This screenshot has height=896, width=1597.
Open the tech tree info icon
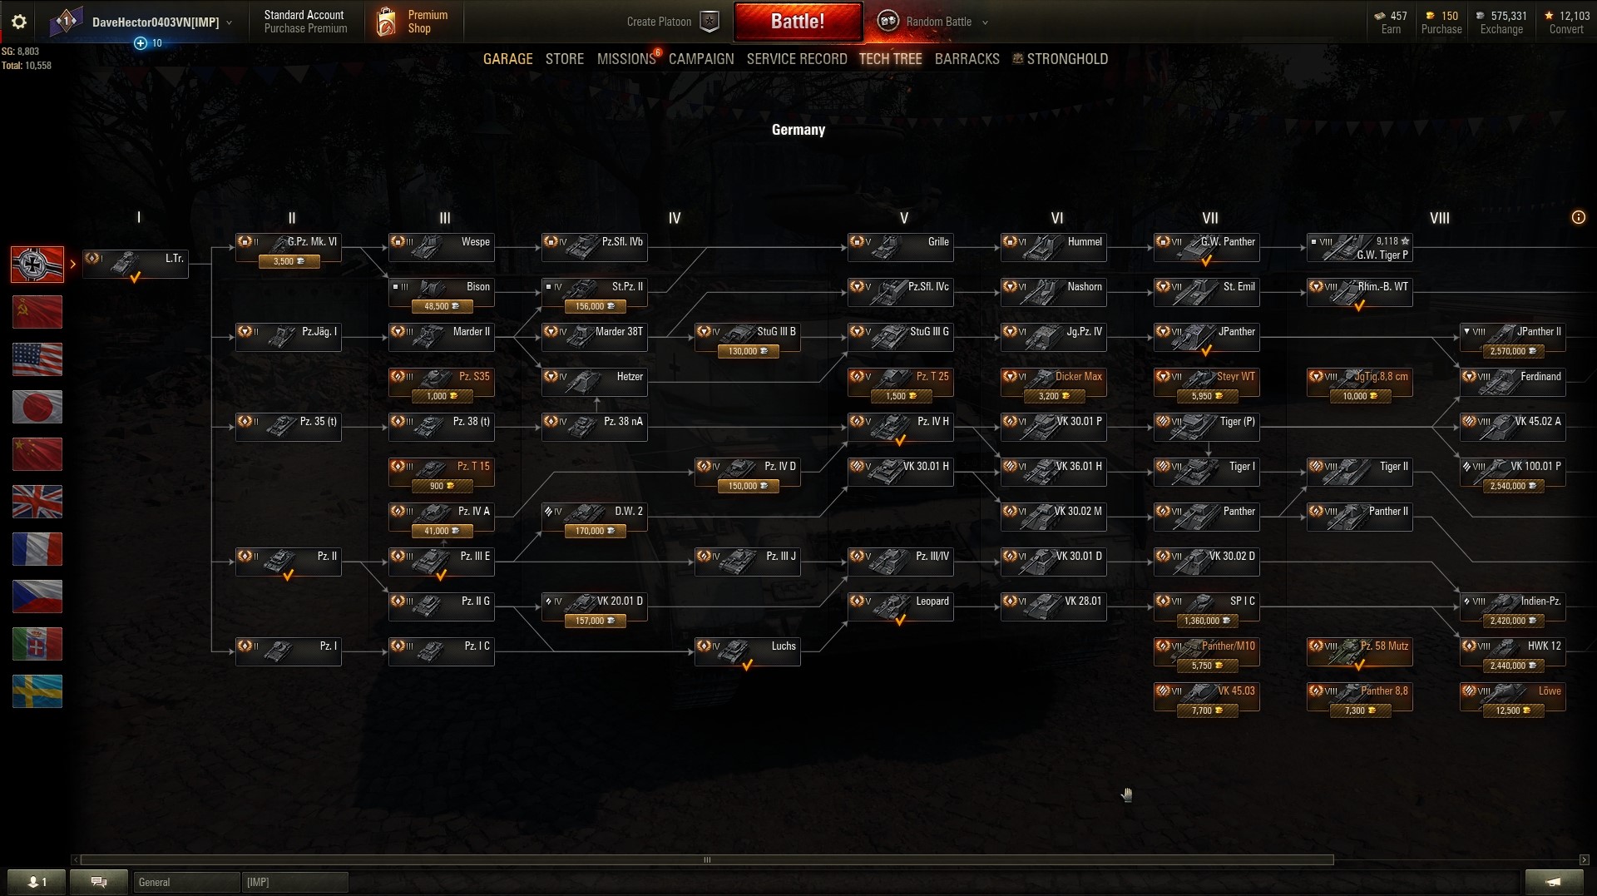[x=1578, y=217]
